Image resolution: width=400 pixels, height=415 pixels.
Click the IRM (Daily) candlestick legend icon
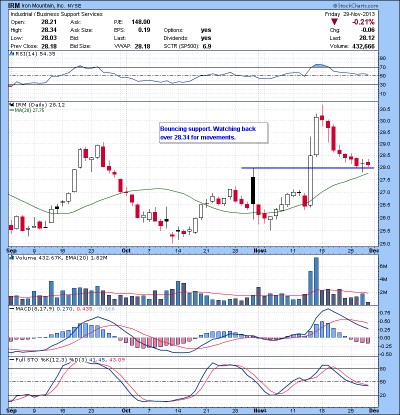point(11,104)
